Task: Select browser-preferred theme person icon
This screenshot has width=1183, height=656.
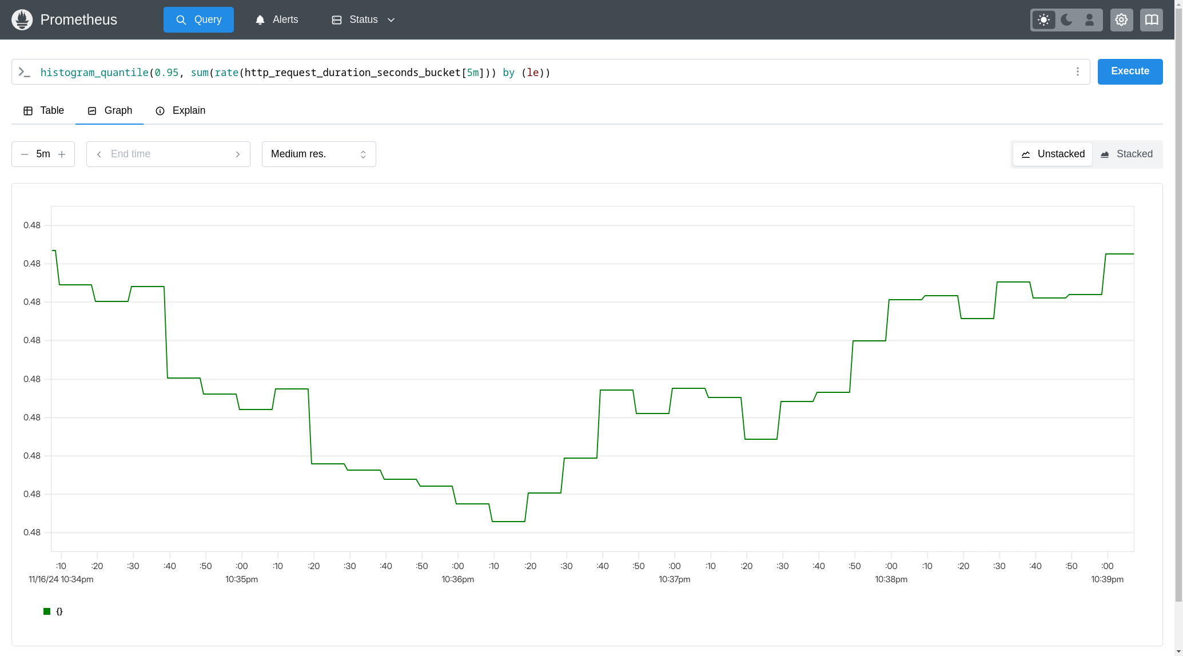Action: (1089, 20)
